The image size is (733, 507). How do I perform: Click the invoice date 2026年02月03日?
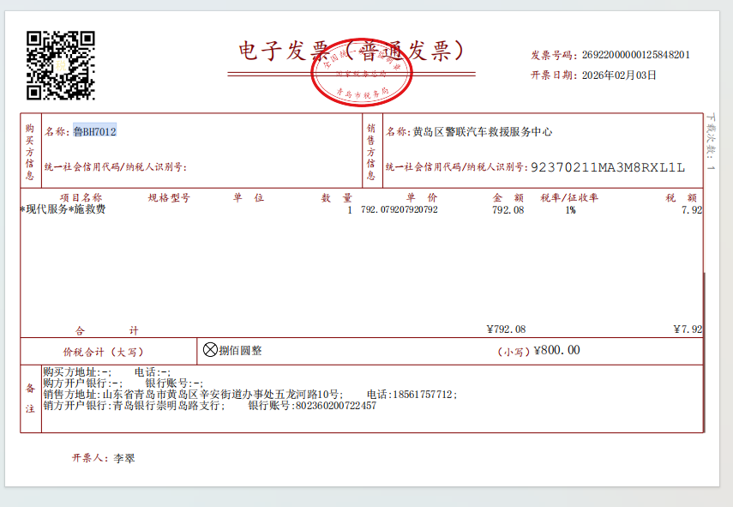coord(619,75)
